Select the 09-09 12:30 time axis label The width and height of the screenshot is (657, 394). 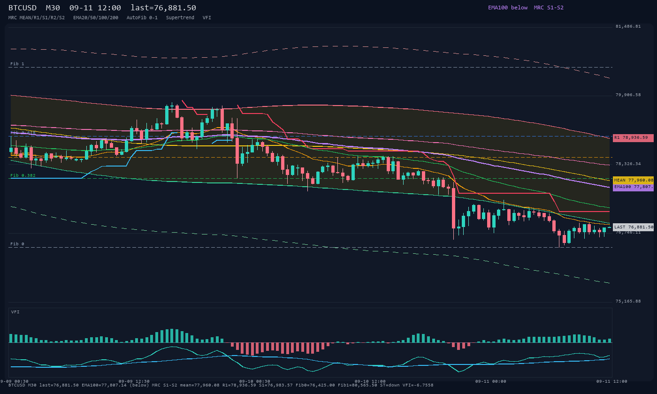click(134, 381)
